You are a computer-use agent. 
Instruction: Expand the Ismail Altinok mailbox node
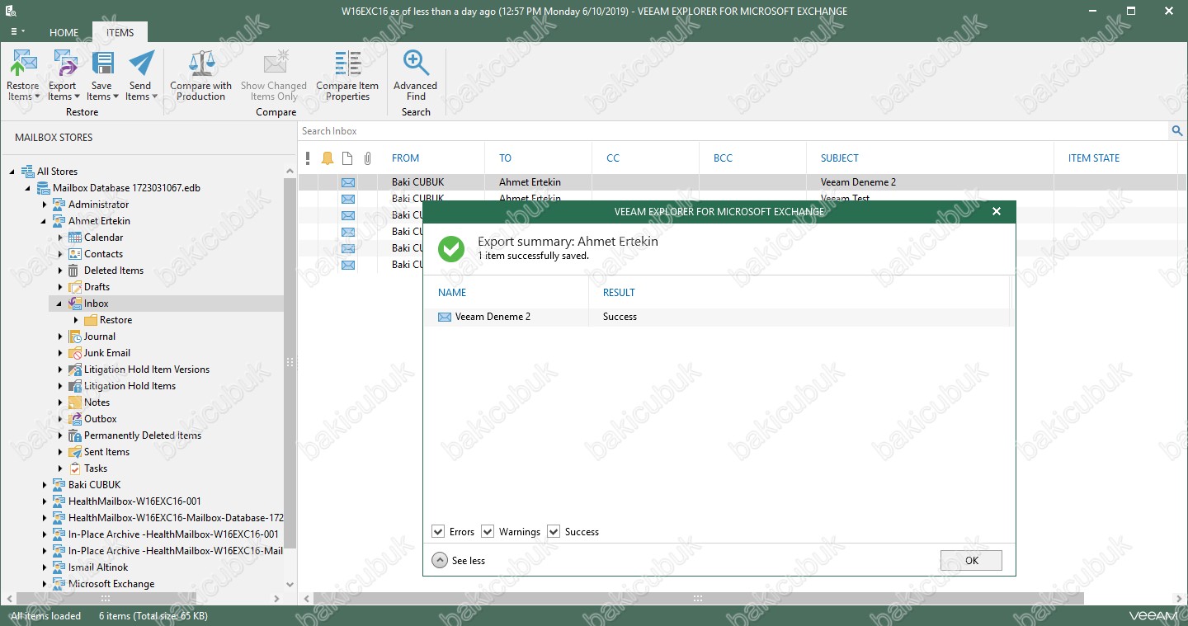coord(45,567)
